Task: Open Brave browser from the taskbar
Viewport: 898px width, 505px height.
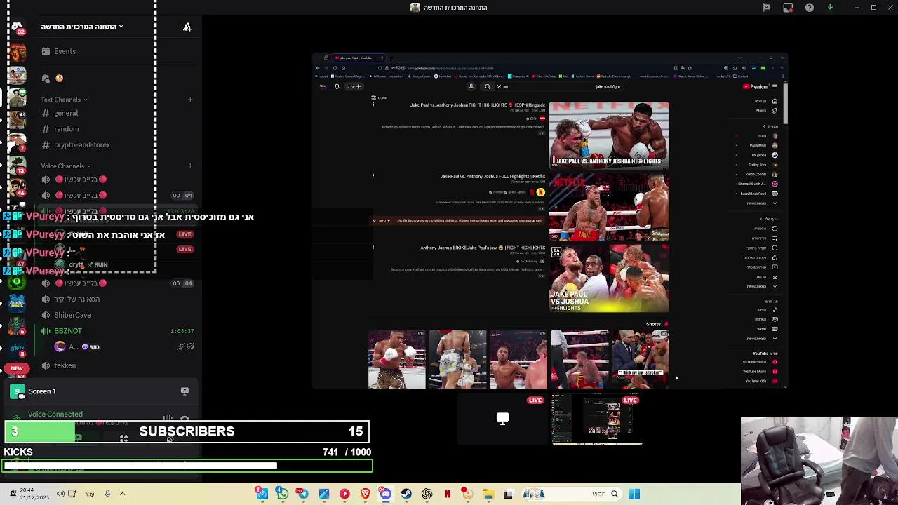Action: (365, 494)
